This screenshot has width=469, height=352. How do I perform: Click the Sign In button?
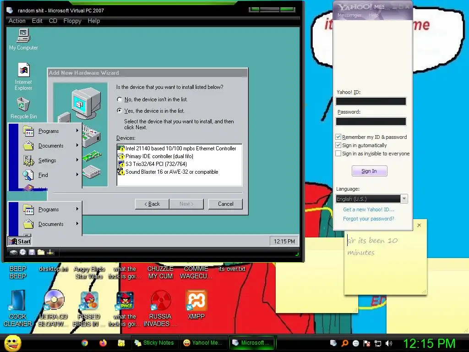(x=370, y=171)
